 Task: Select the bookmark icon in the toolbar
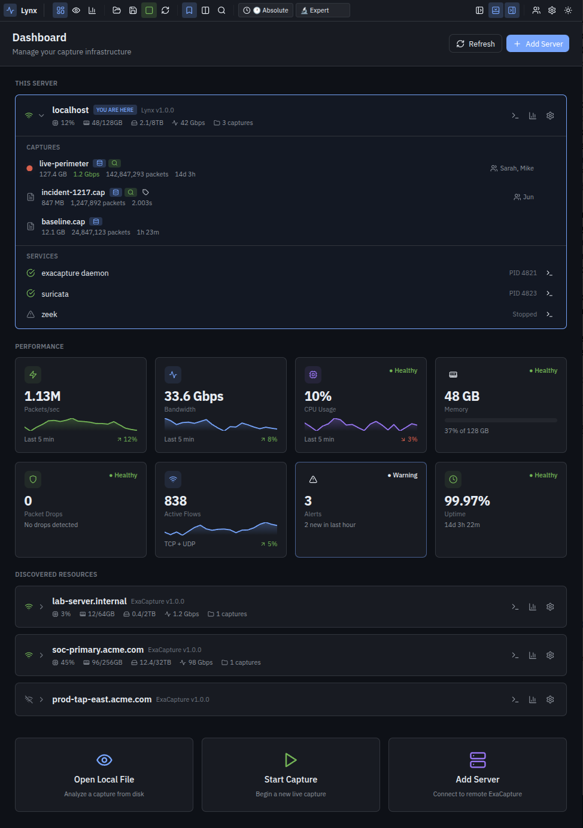click(x=189, y=10)
